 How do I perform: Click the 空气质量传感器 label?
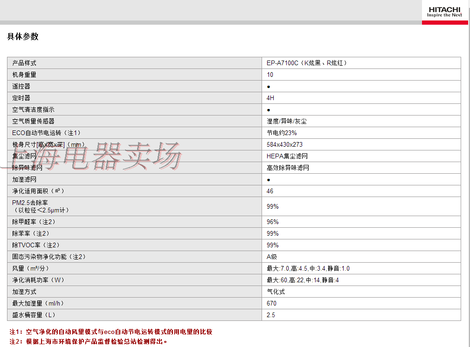33,121
